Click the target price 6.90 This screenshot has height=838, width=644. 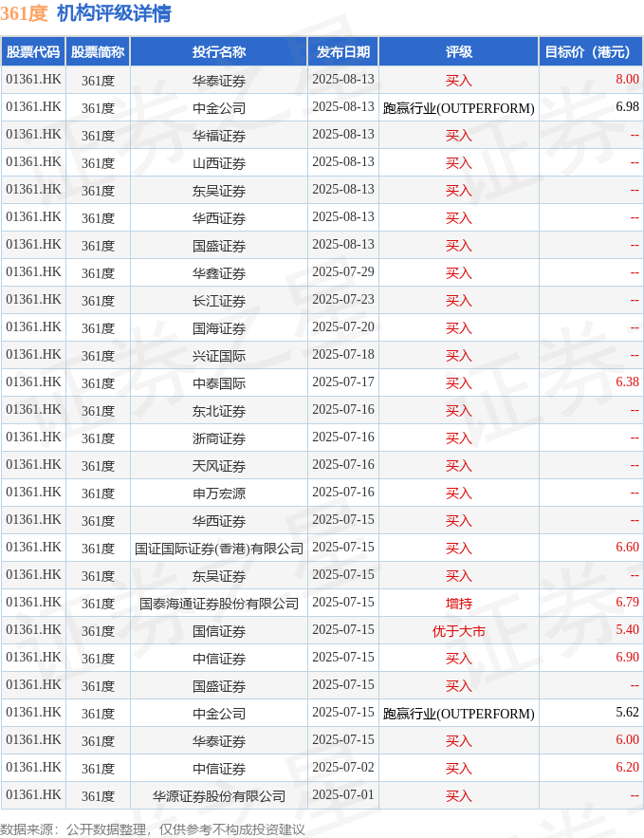click(x=628, y=658)
